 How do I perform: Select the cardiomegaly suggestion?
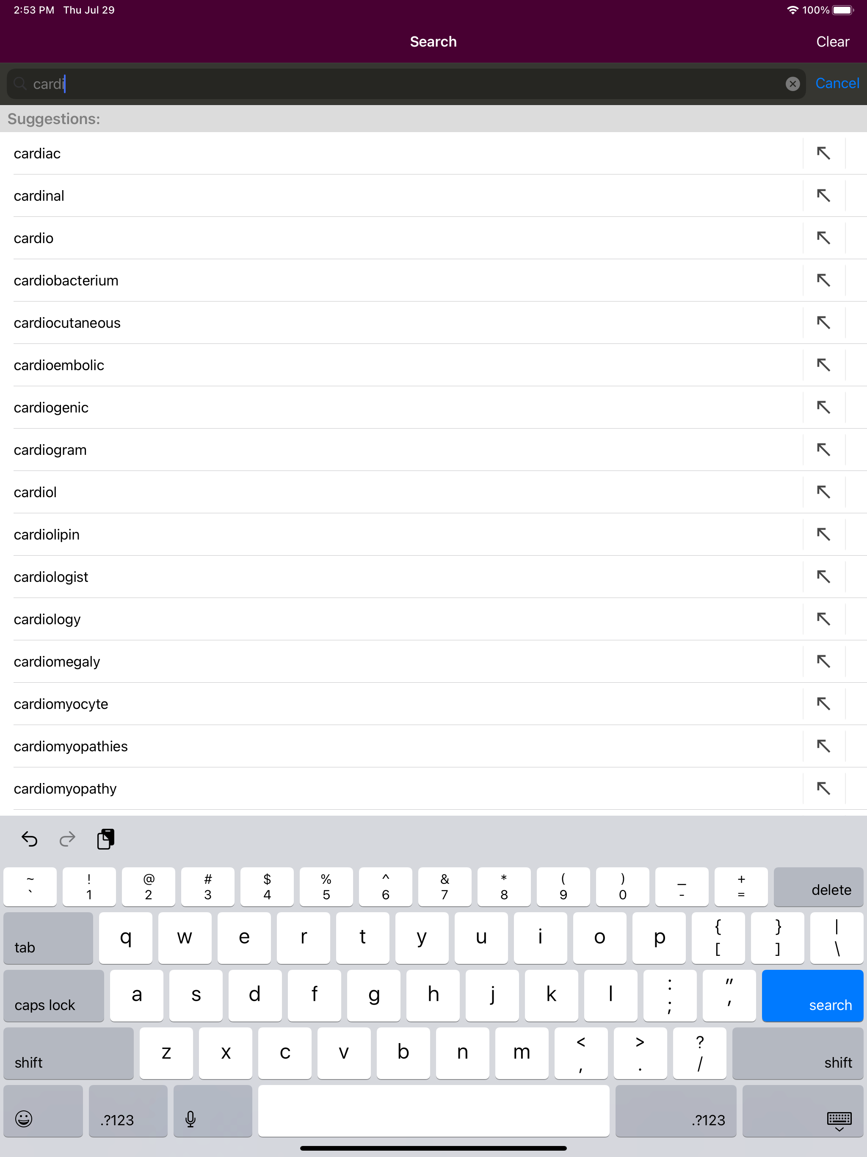209,661
